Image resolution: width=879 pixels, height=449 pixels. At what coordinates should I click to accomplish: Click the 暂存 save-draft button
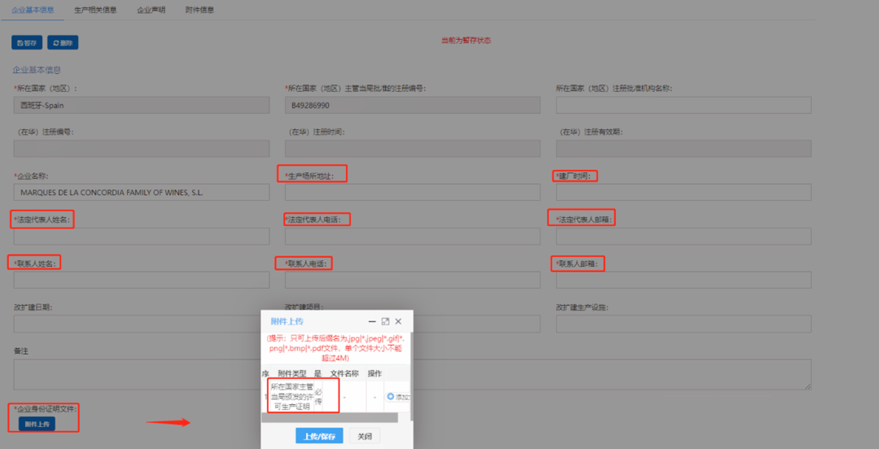(x=27, y=42)
